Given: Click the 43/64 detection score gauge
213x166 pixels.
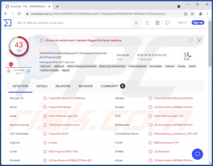Looking at the screenshot, I should click(19, 46).
